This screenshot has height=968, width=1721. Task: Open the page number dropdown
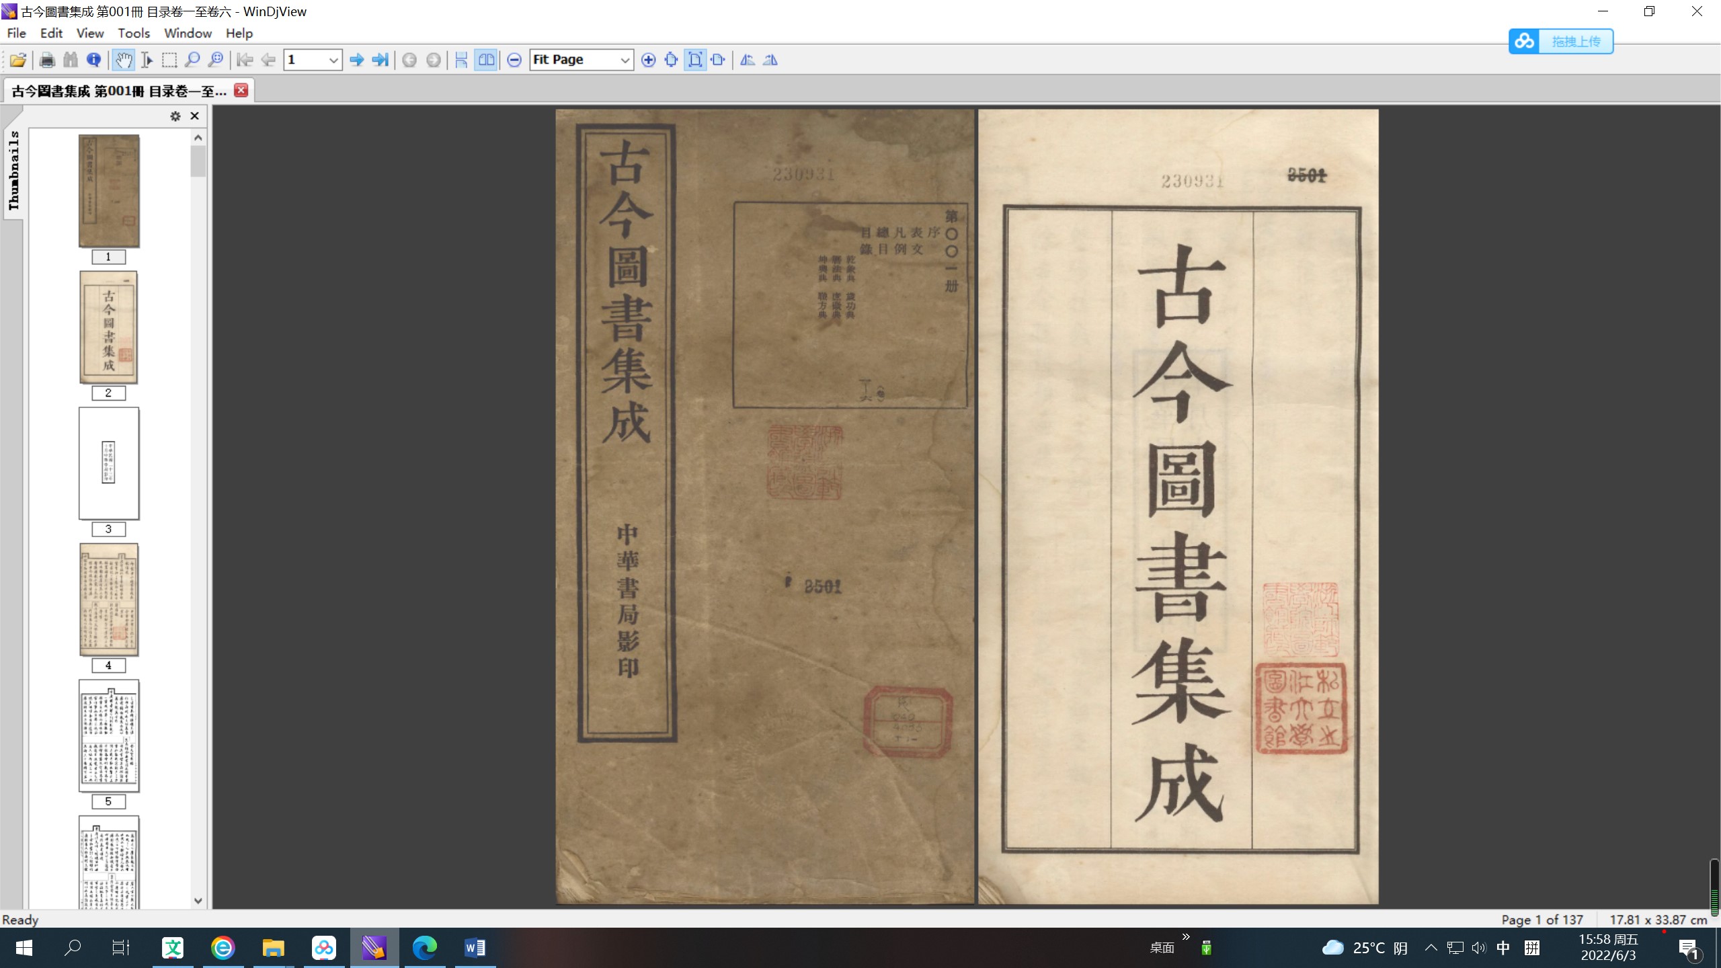(x=333, y=60)
